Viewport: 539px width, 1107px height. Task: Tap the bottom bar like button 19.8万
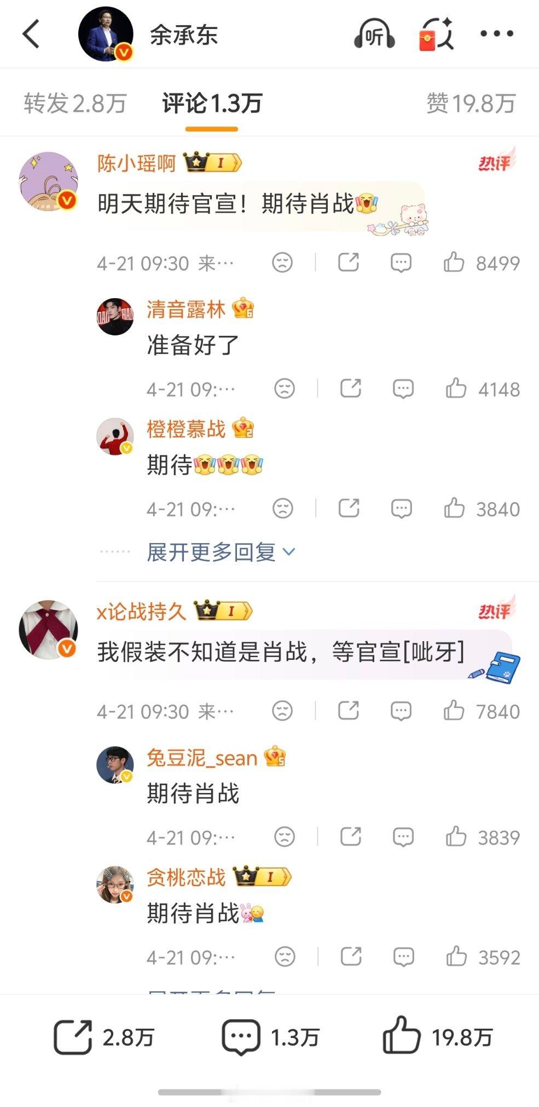click(438, 1036)
